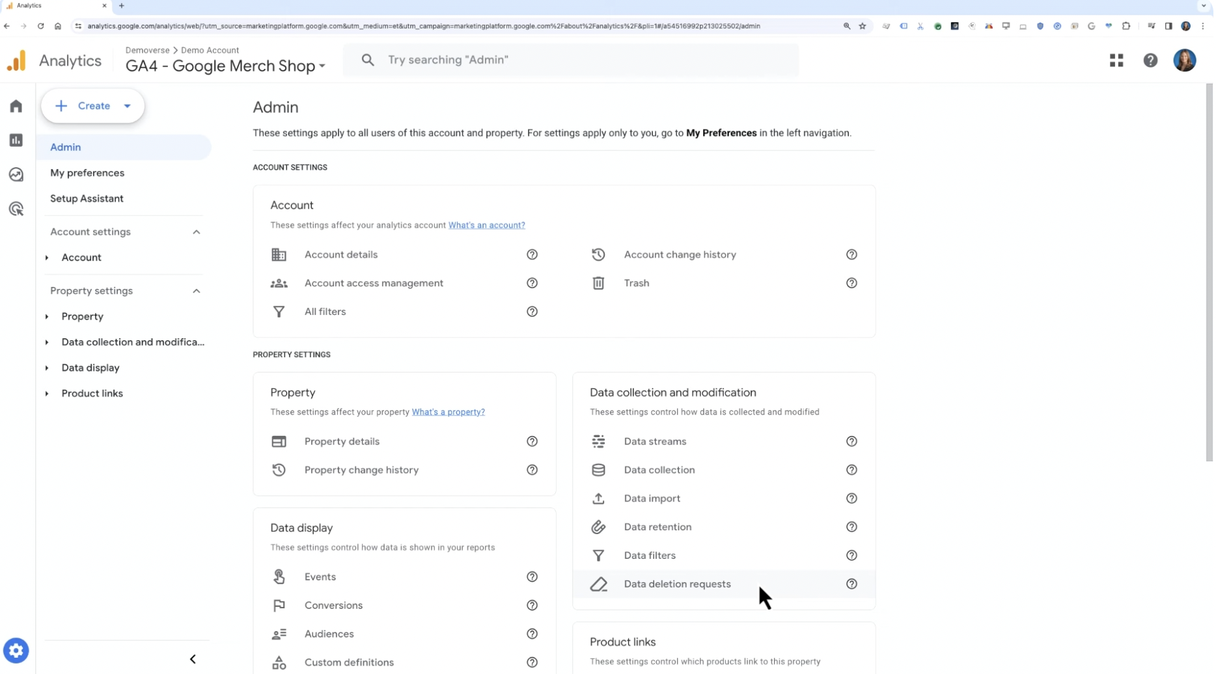Click help icon next to Account access management
This screenshot has width=1216, height=674.
tap(532, 283)
